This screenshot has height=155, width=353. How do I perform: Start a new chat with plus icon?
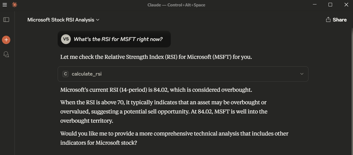(x=6, y=40)
